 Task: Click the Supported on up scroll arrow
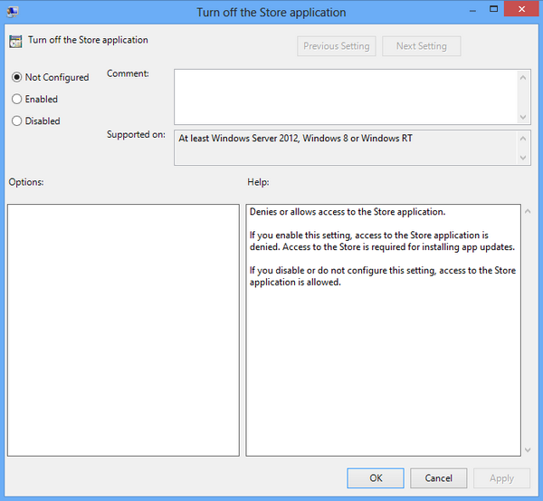tap(523, 139)
